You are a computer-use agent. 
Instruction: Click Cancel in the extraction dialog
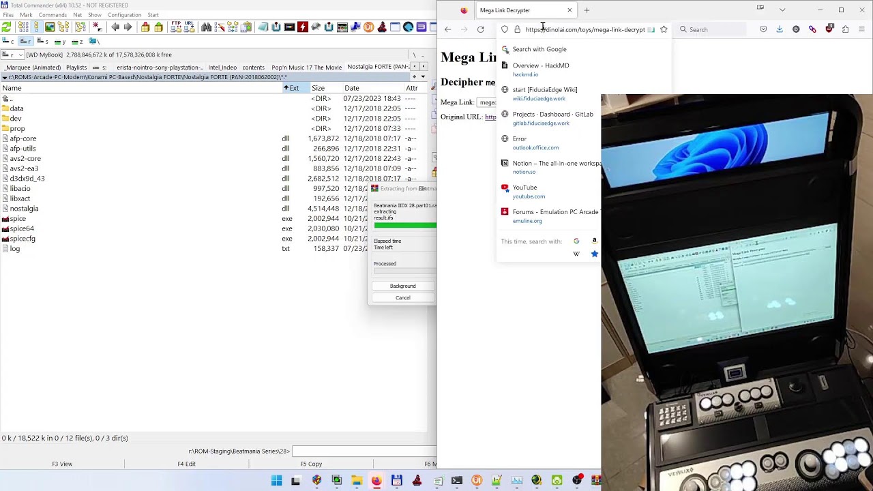[403, 297]
